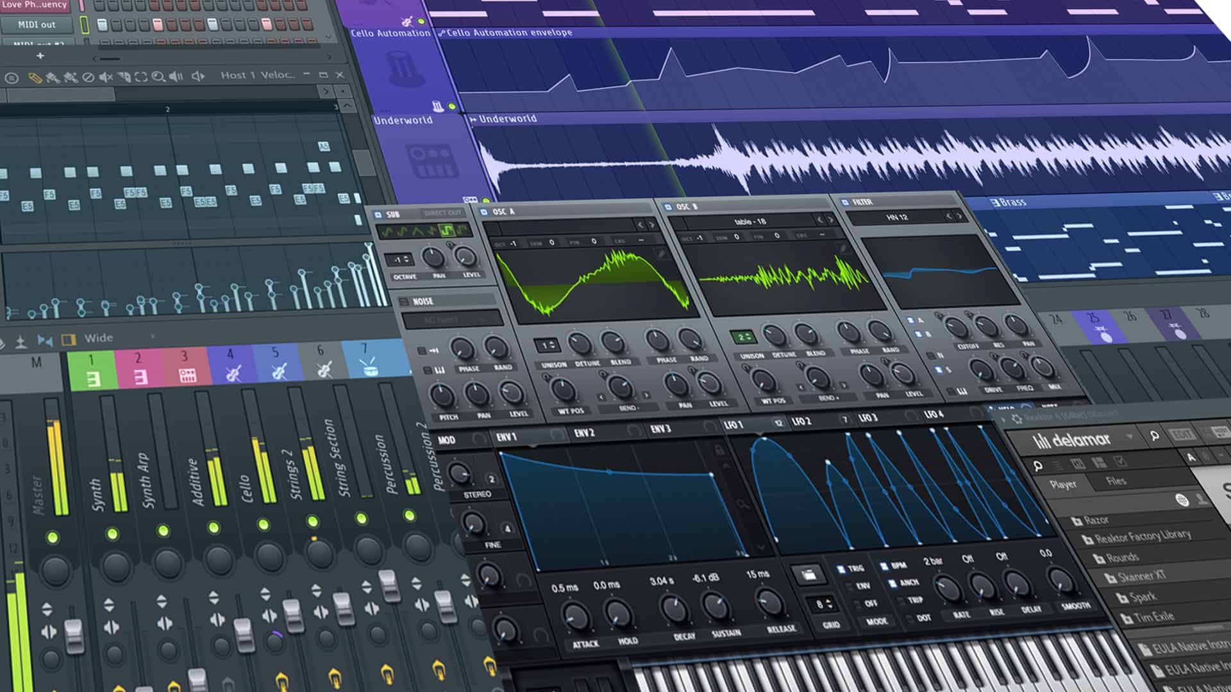
Task: Open the Reaktor Factory Library folder
Action: click(1142, 537)
